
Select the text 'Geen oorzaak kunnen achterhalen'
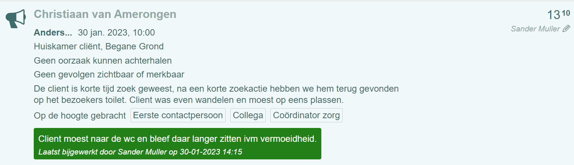coord(103,60)
